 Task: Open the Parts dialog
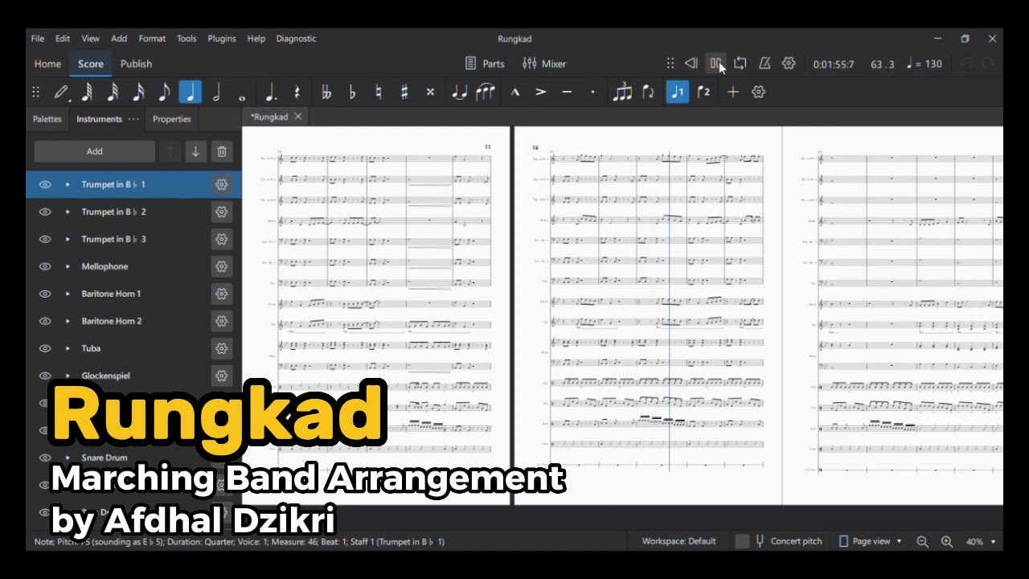(485, 64)
